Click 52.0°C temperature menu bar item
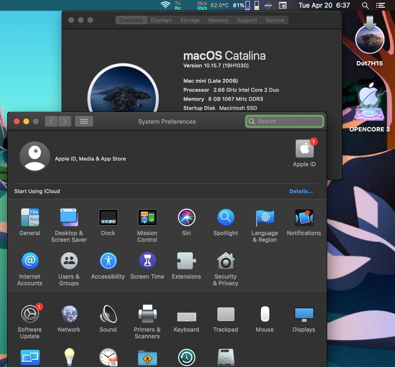The height and width of the screenshot is (367, 395). point(219,5)
